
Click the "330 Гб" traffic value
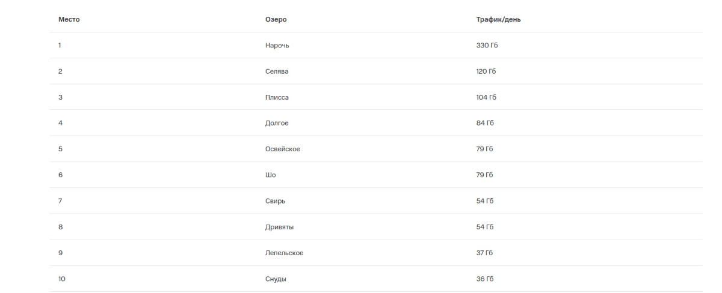click(486, 46)
